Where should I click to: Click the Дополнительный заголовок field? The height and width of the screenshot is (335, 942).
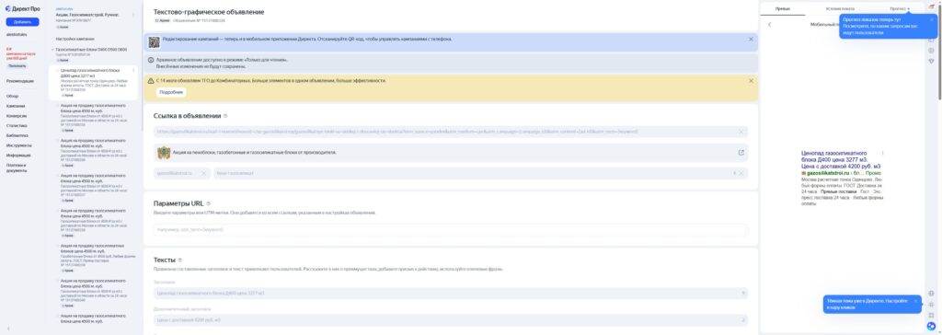tap(451, 320)
